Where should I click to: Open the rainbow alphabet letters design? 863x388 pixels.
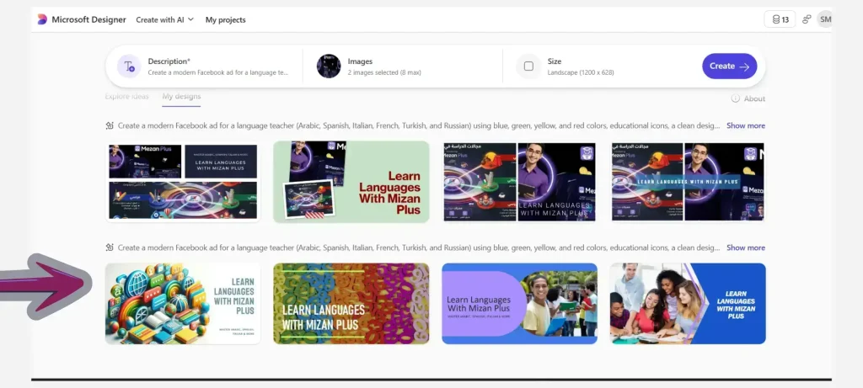tap(351, 303)
